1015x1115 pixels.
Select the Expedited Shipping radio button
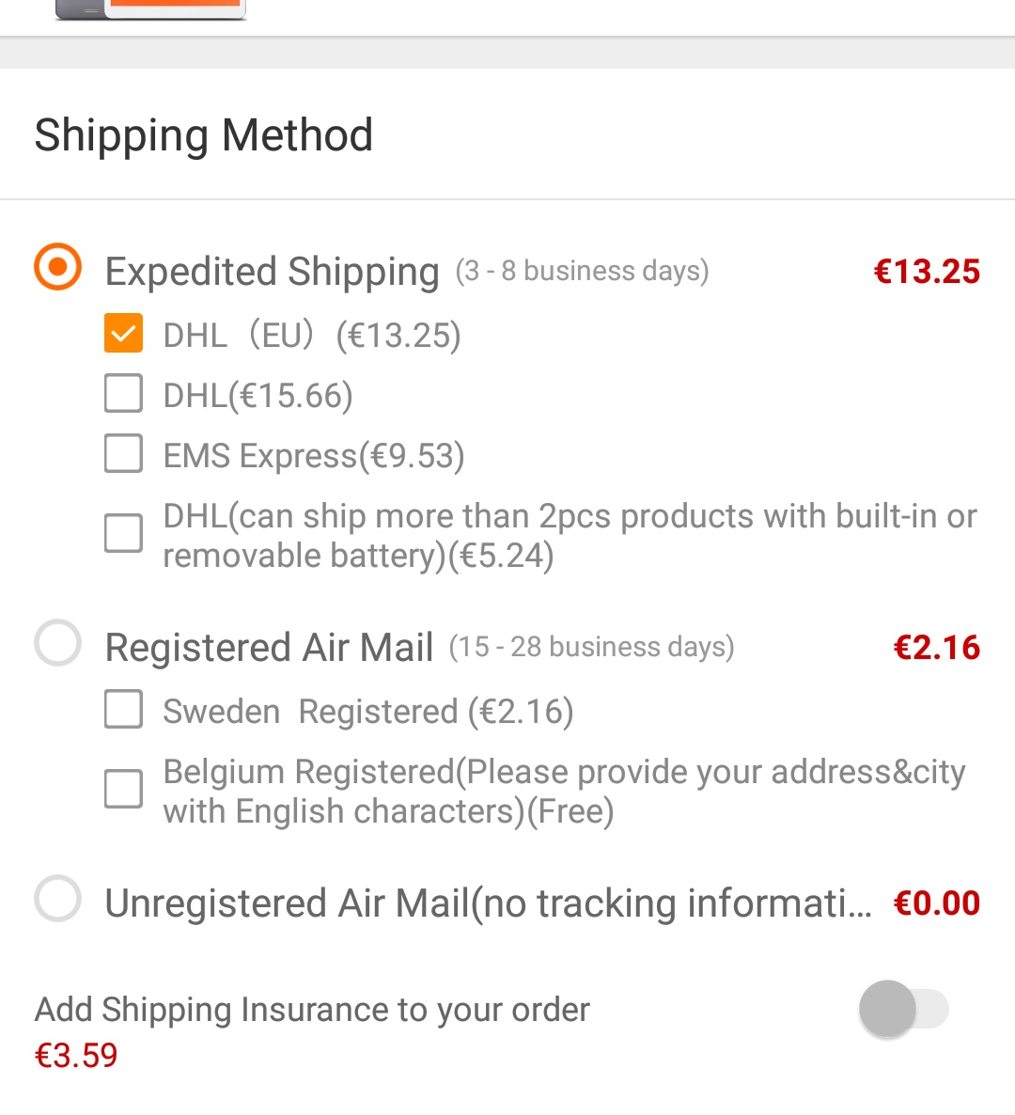tap(58, 267)
